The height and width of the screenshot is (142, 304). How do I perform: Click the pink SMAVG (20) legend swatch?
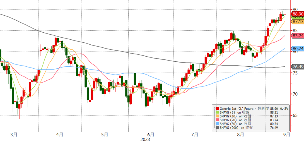217,120
